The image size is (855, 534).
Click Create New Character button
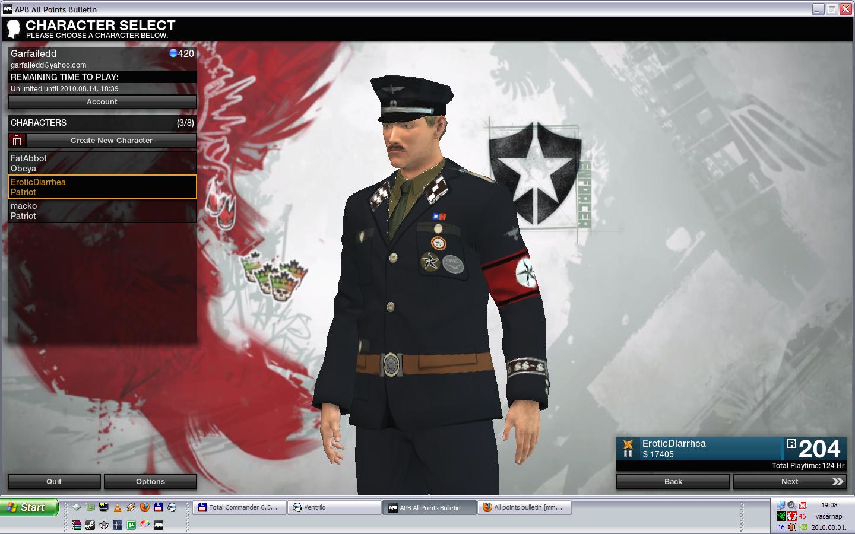112,141
